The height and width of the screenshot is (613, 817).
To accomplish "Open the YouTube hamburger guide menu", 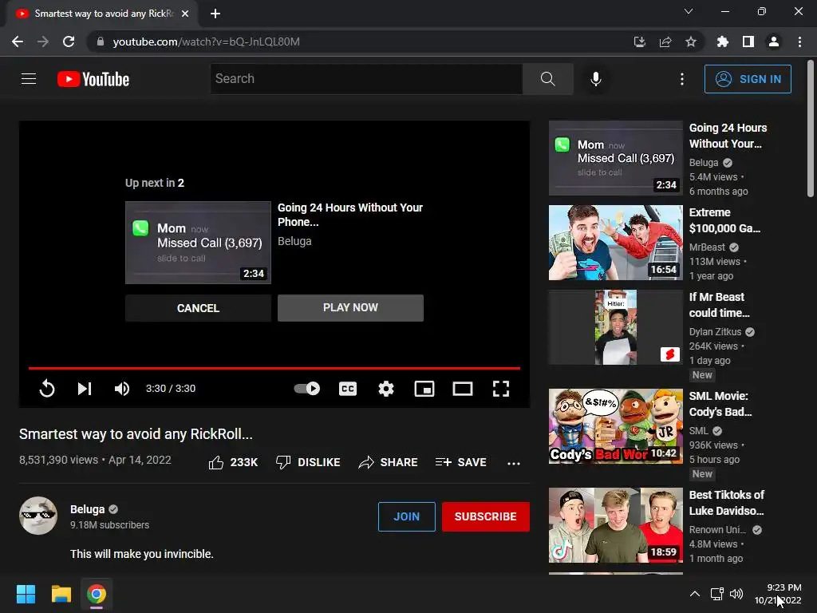I will point(29,79).
